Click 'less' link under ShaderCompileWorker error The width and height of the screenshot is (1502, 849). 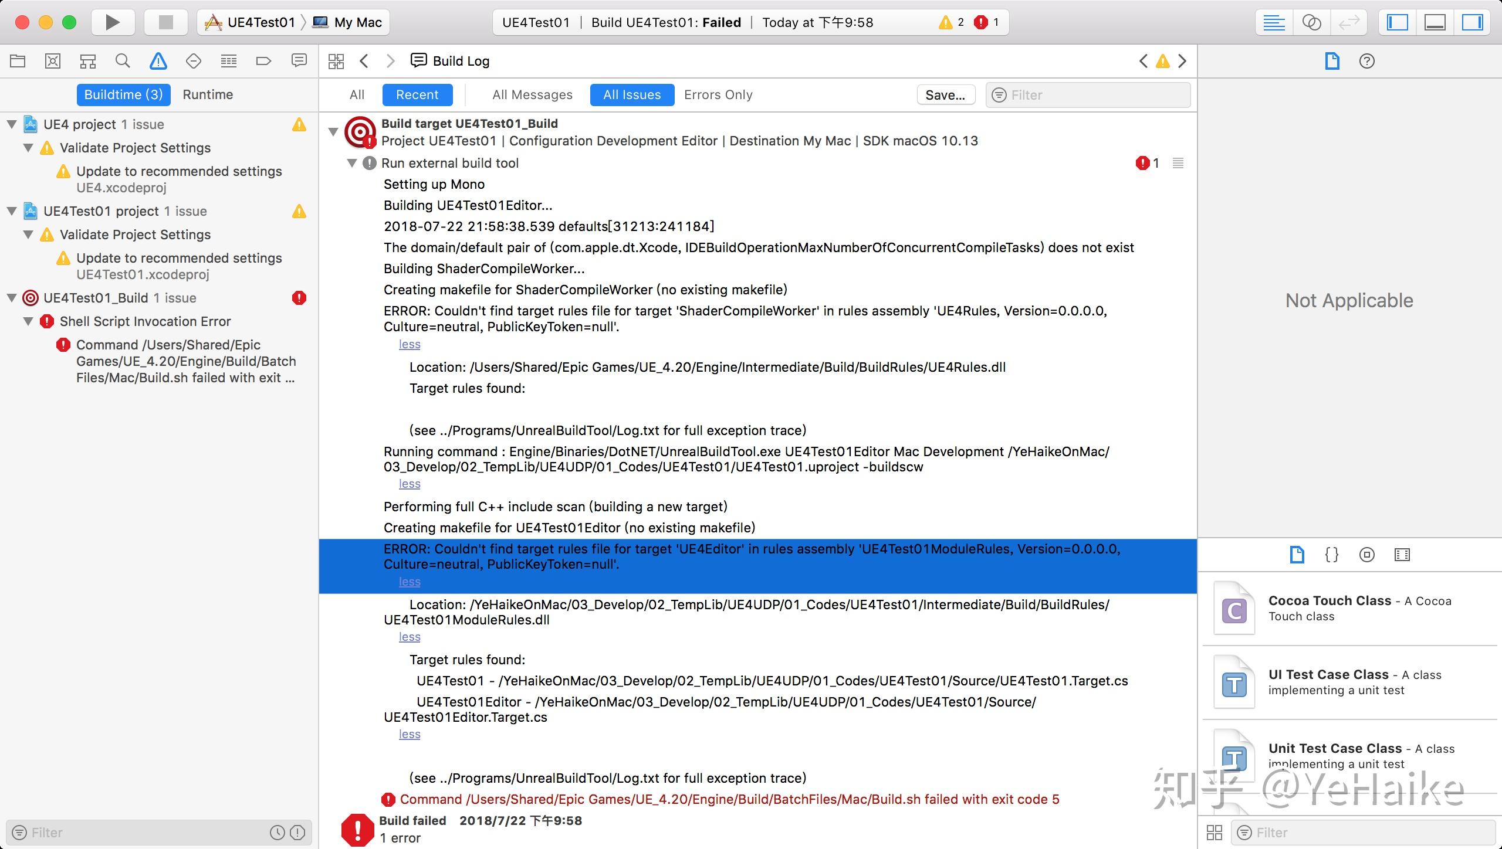pyautogui.click(x=410, y=344)
